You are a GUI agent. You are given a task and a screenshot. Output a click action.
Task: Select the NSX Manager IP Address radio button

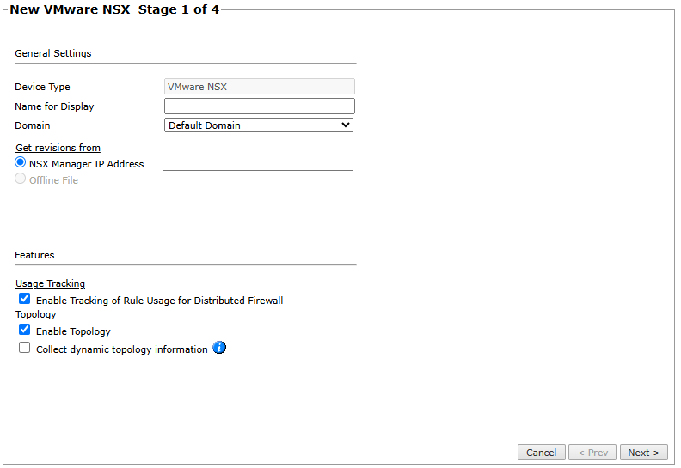pyautogui.click(x=20, y=162)
